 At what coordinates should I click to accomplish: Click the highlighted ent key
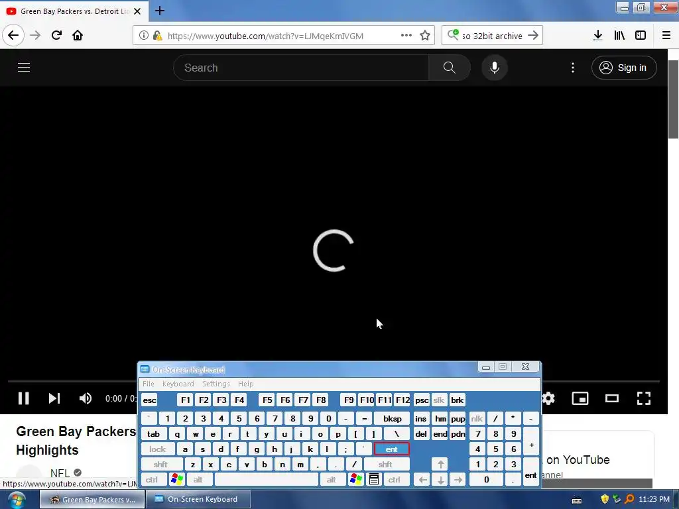click(391, 449)
